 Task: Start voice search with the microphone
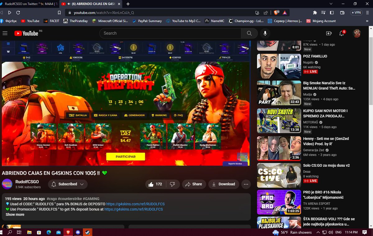click(265, 33)
